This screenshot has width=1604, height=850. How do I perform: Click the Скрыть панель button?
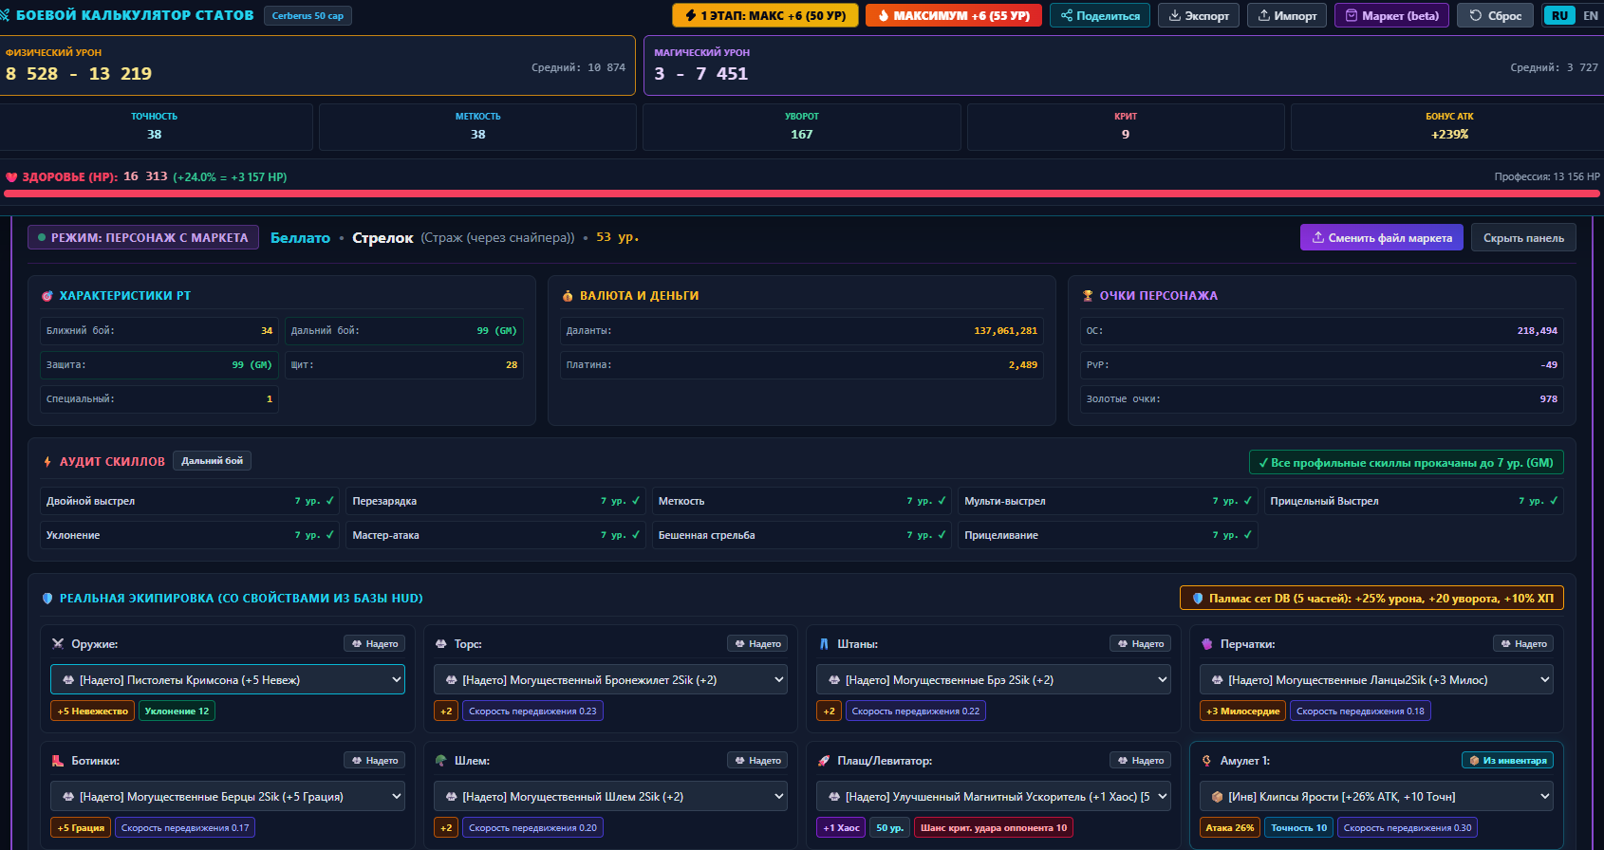click(1523, 238)
